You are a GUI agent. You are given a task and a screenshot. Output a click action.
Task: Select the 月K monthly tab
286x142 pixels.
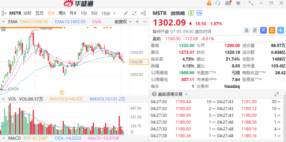73,13
